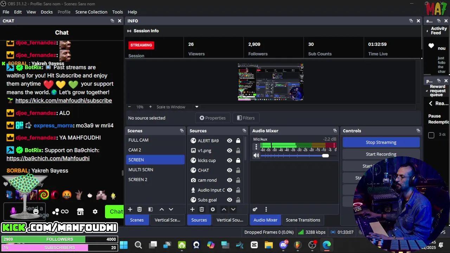Open advanced audio properties gears icon
Viewport: 450px width, 253px height.
pyautogui.click(x=255, y=209)
